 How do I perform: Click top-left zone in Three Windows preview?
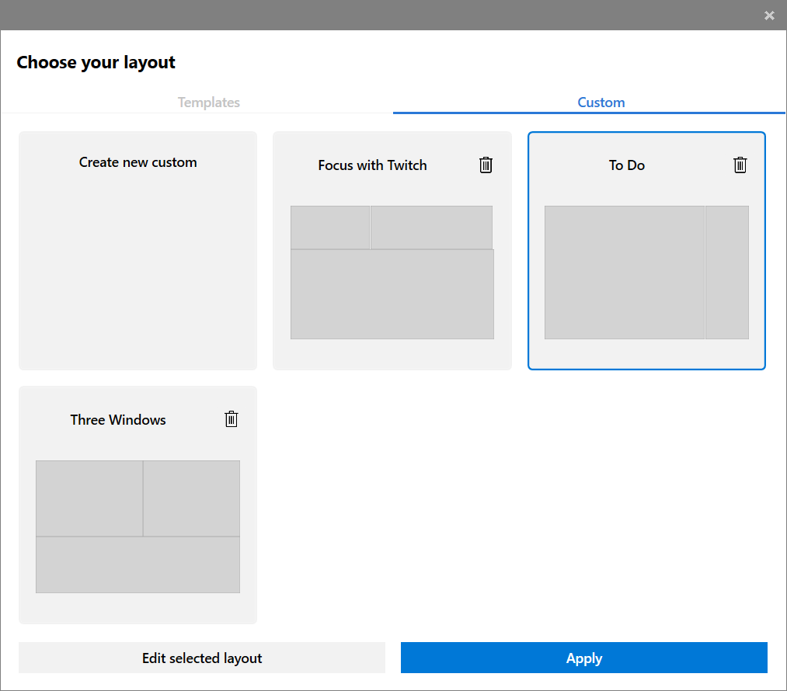89,498
